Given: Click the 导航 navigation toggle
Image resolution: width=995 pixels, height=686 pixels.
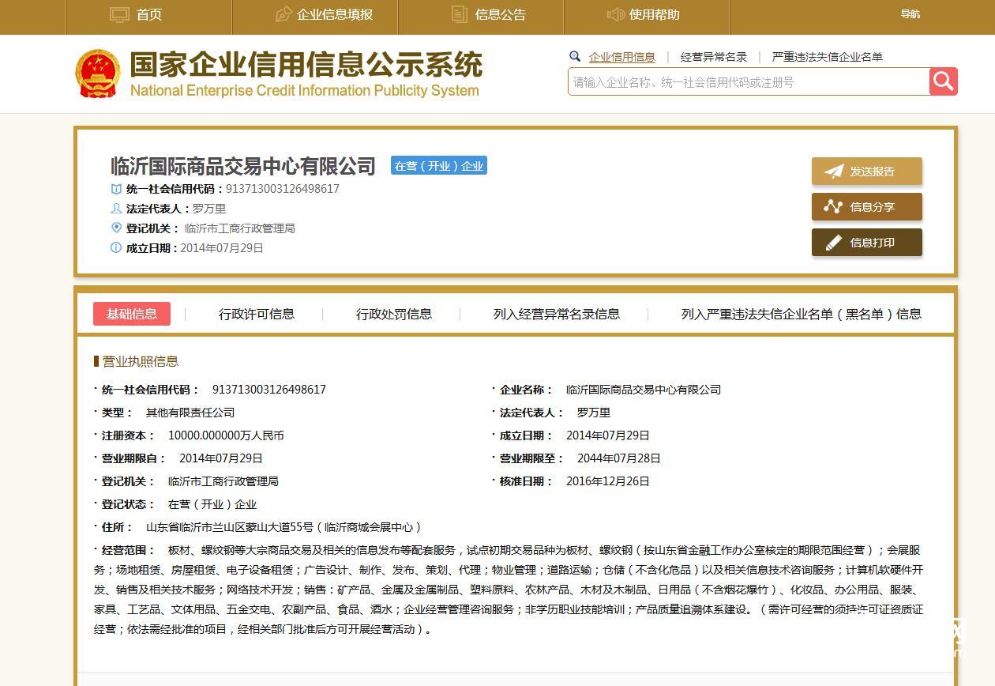Looking at the screenshot, I should pyautogui.click(x=911, y=14).
